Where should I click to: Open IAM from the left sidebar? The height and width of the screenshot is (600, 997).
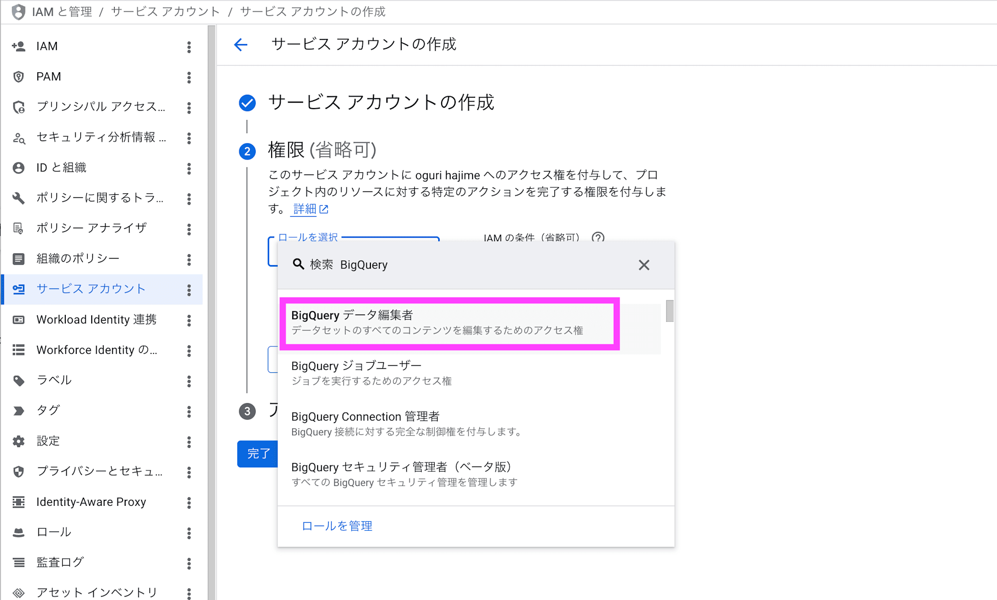click(47, 46)
